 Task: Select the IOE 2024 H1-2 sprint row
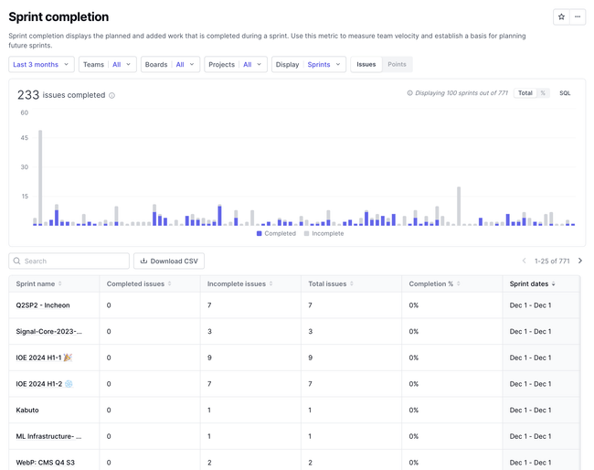click(x=294, y=383)
